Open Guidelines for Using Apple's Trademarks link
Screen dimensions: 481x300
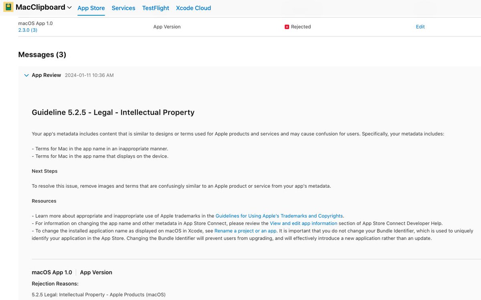pyautogui.click(x=279, y=216)
